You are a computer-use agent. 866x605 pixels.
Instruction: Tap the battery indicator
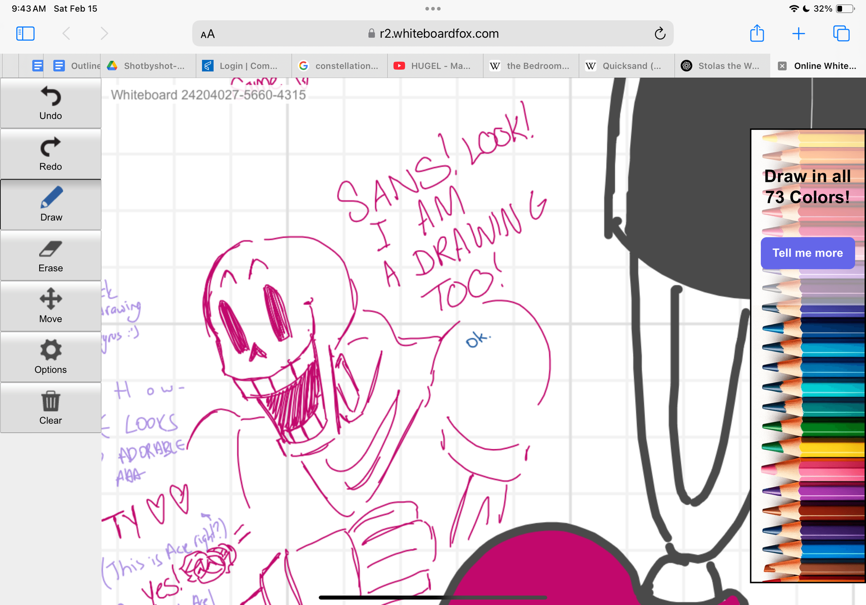point(845,9)
